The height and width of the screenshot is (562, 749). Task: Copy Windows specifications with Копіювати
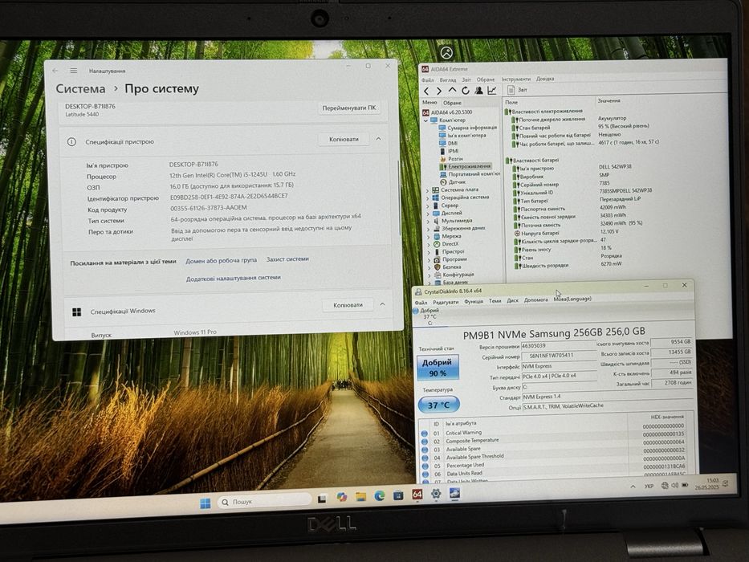(348, 305)
